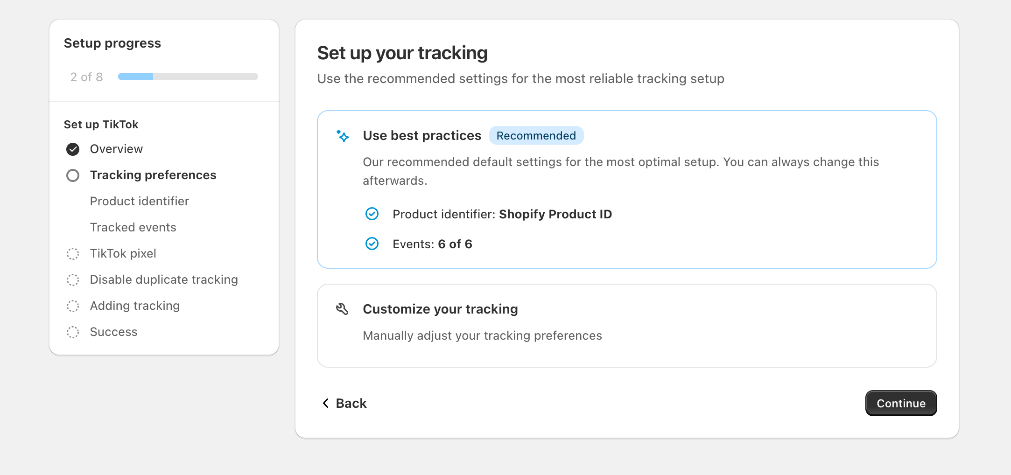Click the sparkle icon beside Use best practices
1011x475 pixels.
point(343,136)
